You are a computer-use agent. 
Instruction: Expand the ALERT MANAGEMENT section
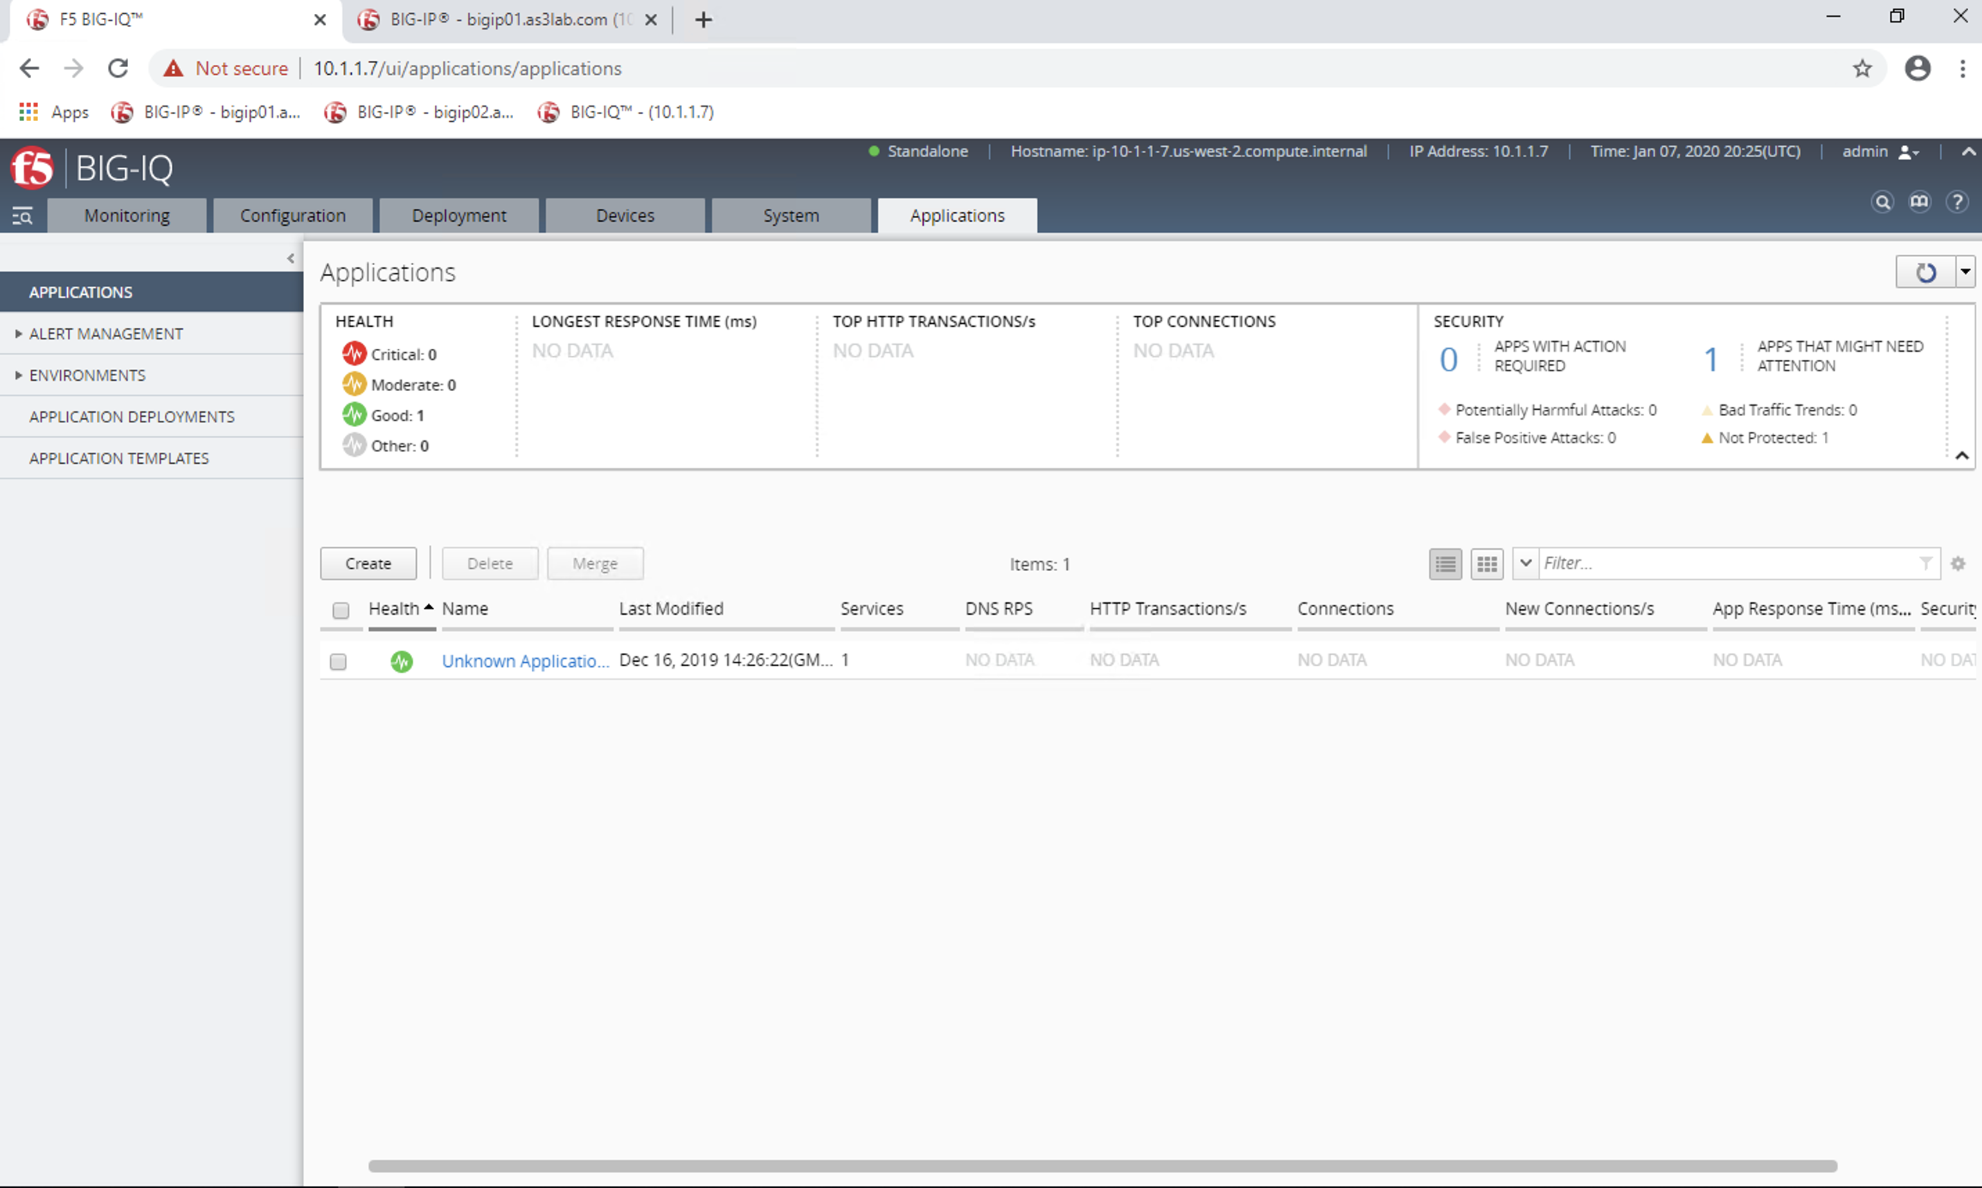(17, 334)
